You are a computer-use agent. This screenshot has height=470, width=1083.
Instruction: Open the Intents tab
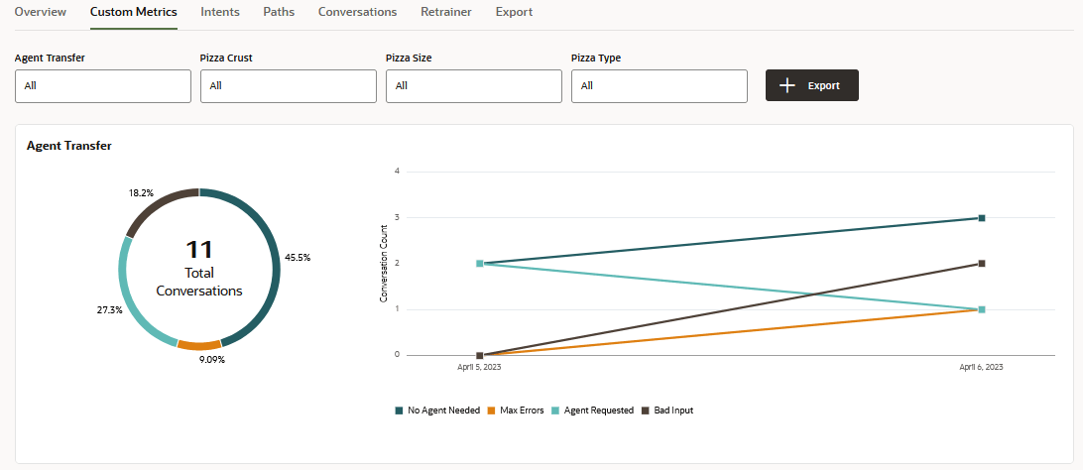[219, 12]
